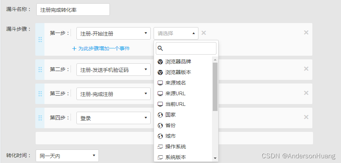Delete the 第三步 funnel step

(x=306, y=93)
